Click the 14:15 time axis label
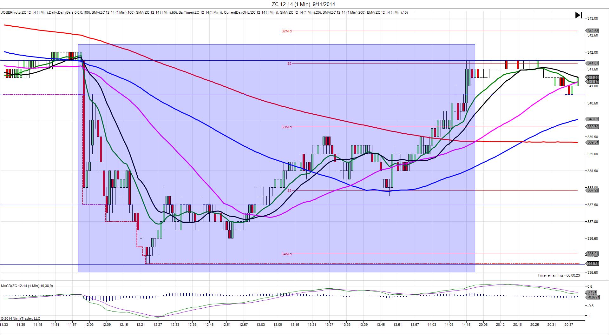This screenshot has width=609, height=335. click(x=466, y=325)
